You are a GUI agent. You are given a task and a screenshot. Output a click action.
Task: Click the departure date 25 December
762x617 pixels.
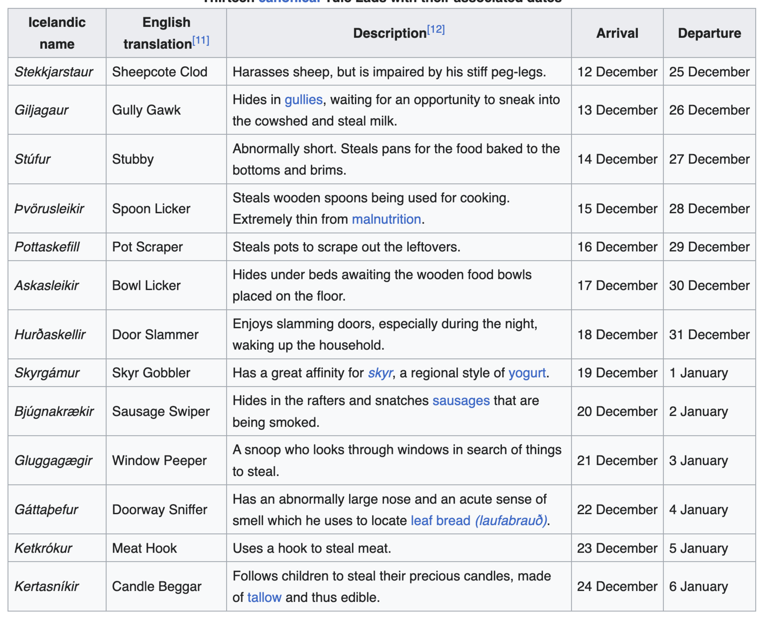(709, 72)
